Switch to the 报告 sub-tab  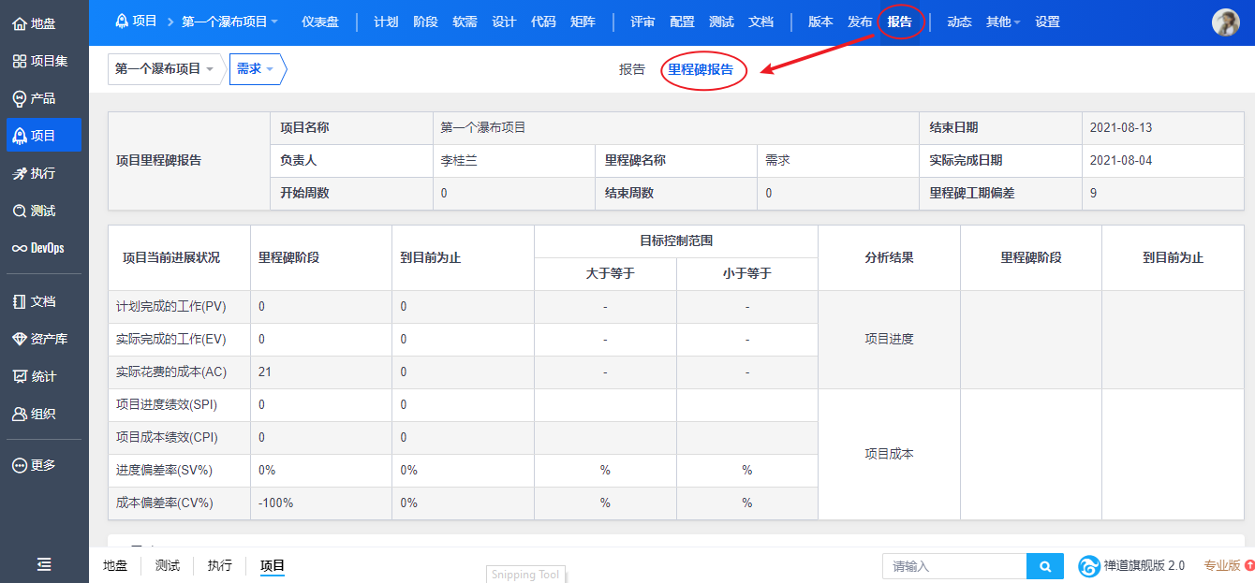[632, 69]
